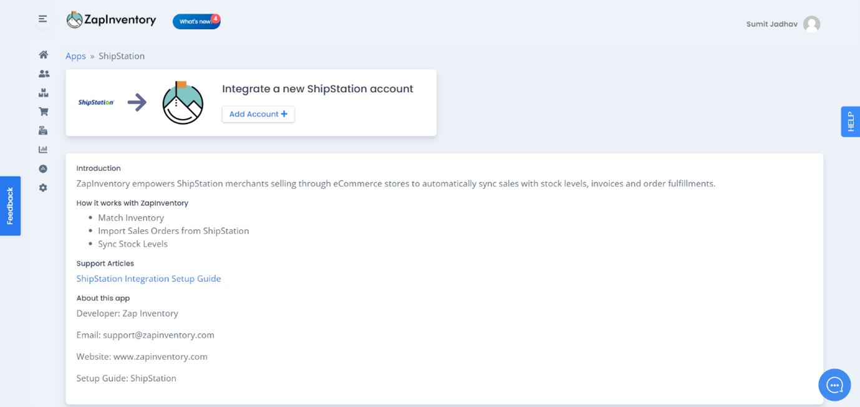
Task: Click the ShipStation breadcrumb text
Action: [122, 56]
